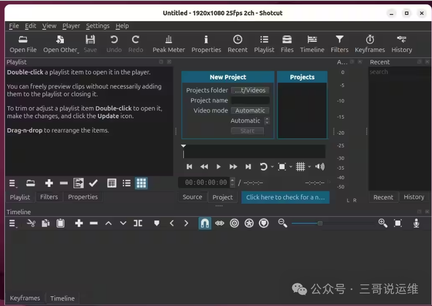This screenshot has width=432, height=306.
Task: Toggle ripple all tracks icon
Action: pyautogui.click(x=249, y=223)
